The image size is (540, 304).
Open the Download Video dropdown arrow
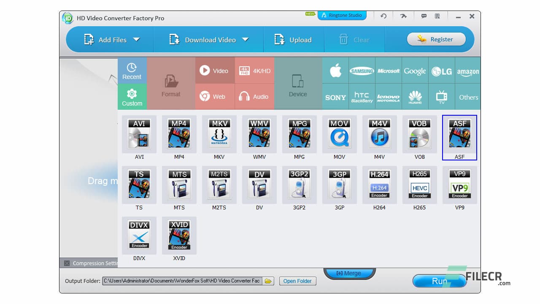point(246,39)
